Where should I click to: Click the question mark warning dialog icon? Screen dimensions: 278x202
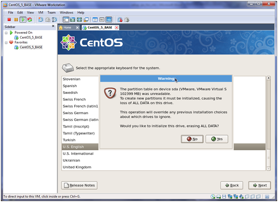[x=110, y=93]
